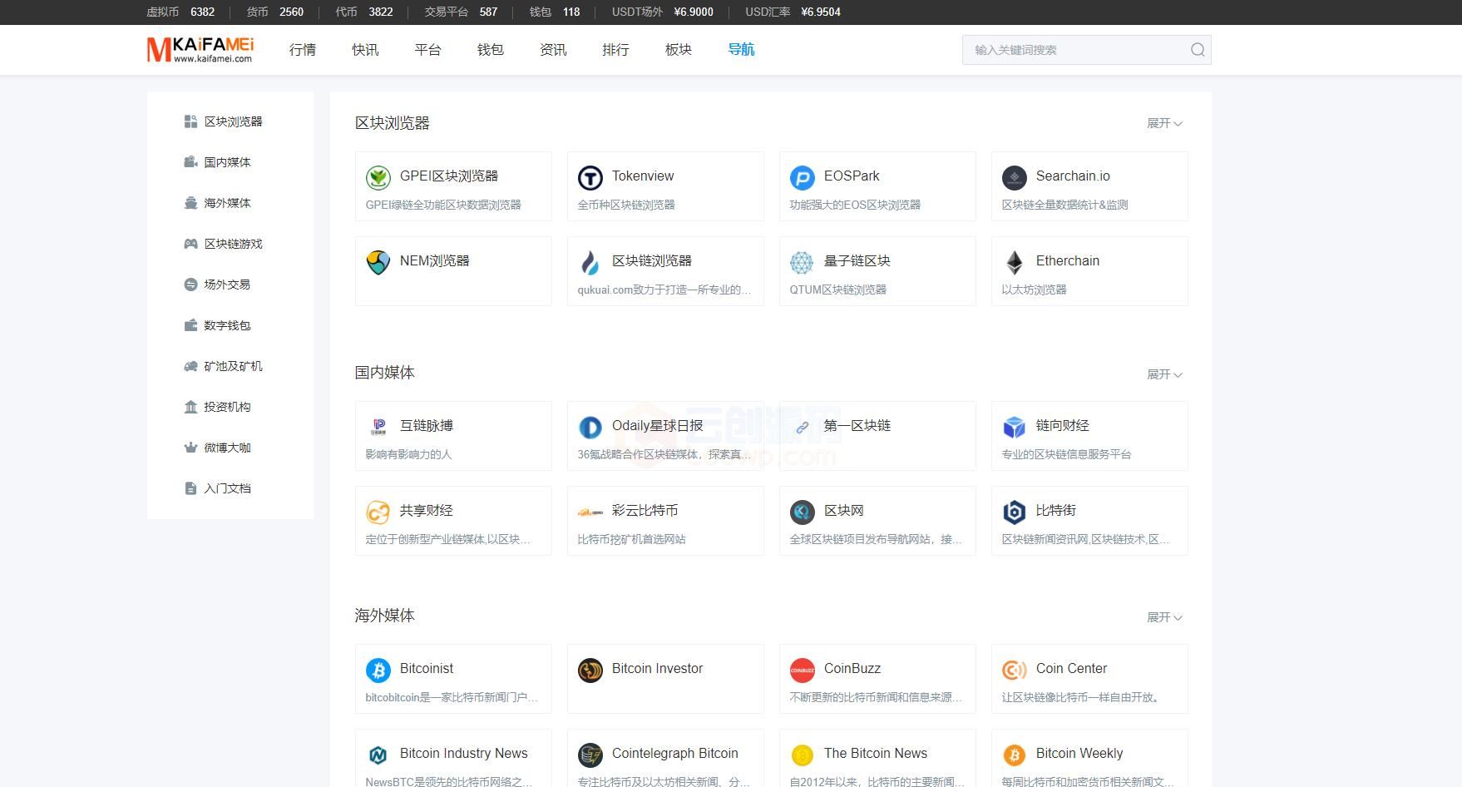This screenshot has width=1462, height=787.
Task: Open the 第一区块链 card
Action: click(x=877, y=436)
